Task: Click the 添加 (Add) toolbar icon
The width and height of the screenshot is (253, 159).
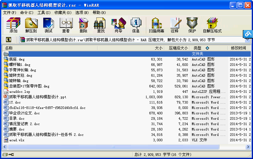Action: click(x=13, y=25)
